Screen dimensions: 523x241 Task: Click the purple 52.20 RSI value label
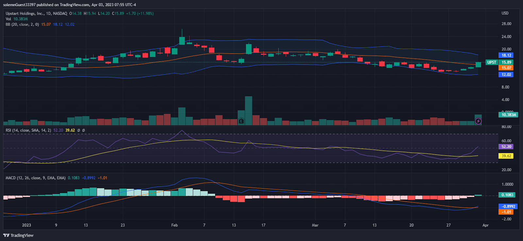[506, 147]
